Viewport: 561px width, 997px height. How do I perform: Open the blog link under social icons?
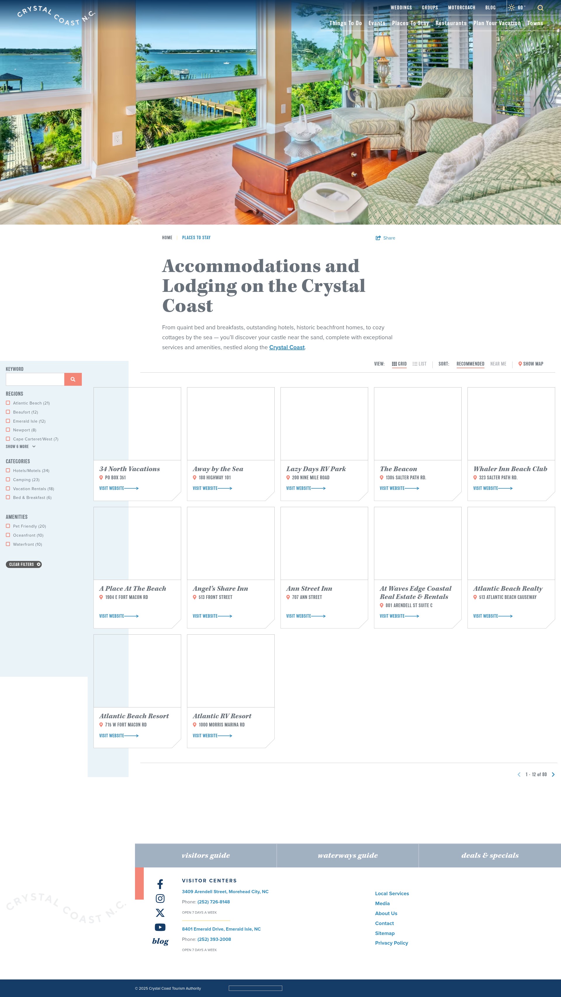160,941
